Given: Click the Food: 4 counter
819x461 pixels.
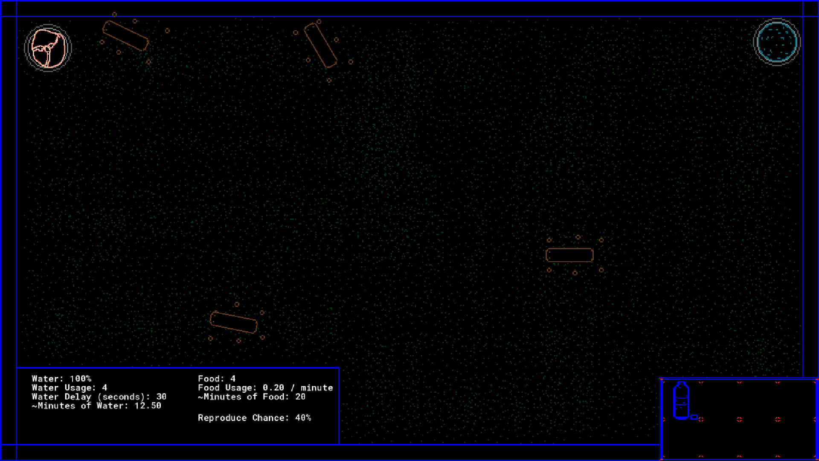Looking at the screenshot, I should tap(216, 379).
